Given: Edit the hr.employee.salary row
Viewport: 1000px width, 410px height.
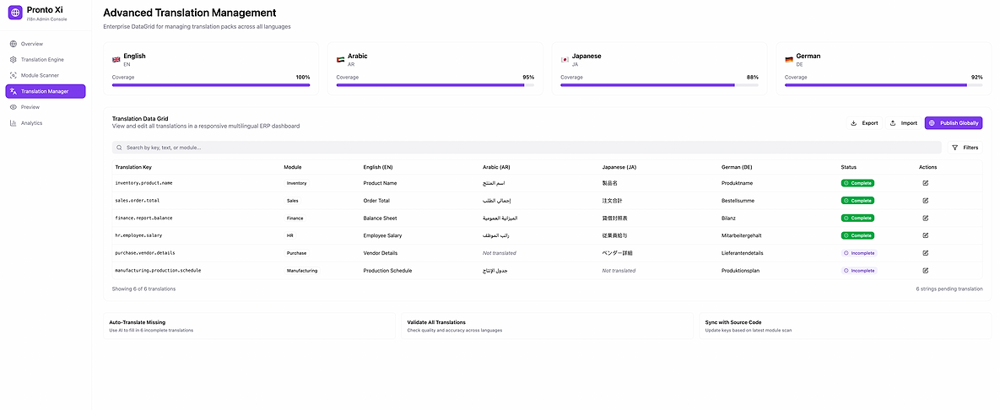Looking at the screenshot, I should click(926, 235).
